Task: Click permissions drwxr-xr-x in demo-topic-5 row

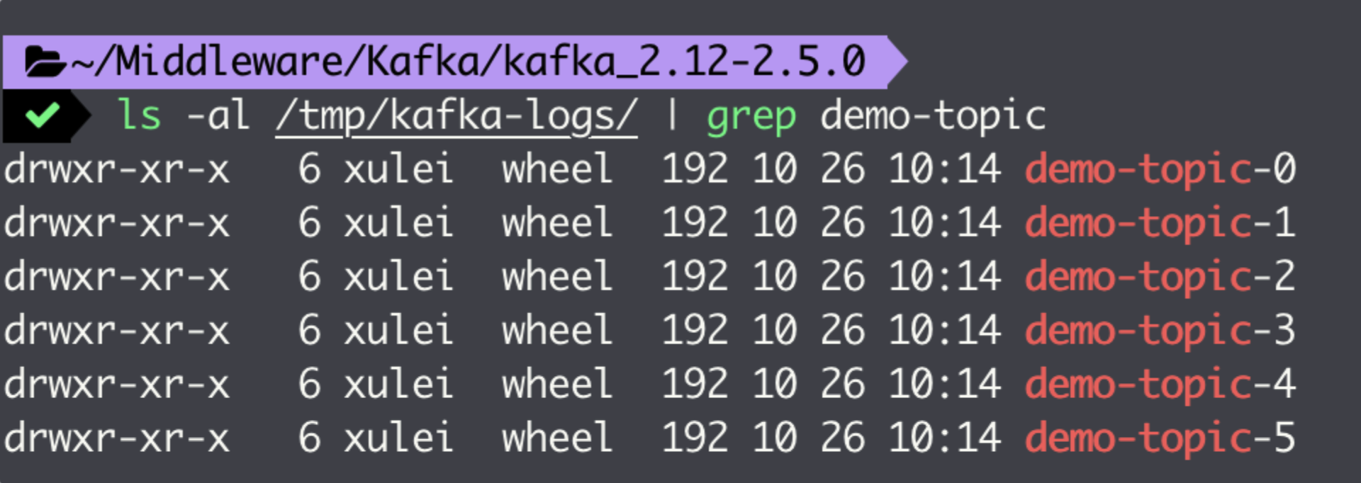Action: (x=117, y=438)
